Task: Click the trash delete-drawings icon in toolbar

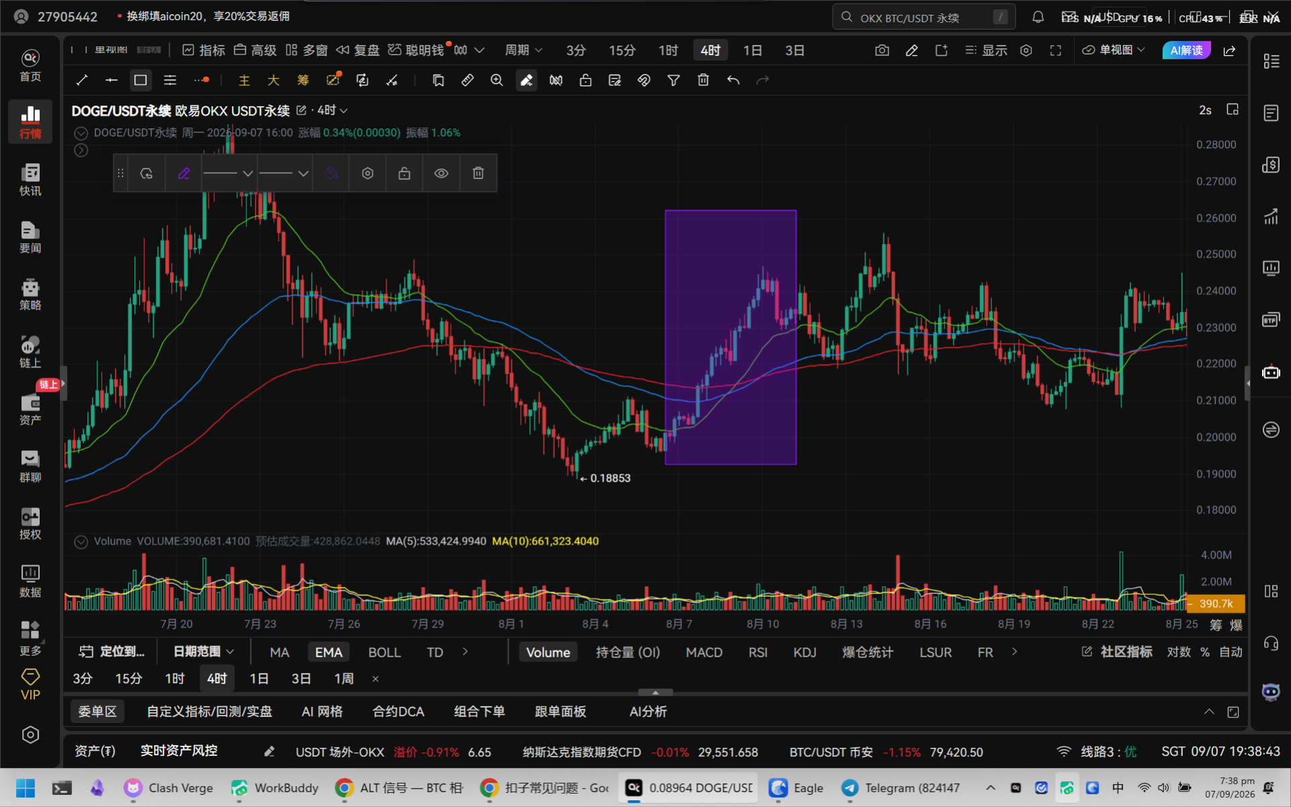Action: click(x=703, y=80)
